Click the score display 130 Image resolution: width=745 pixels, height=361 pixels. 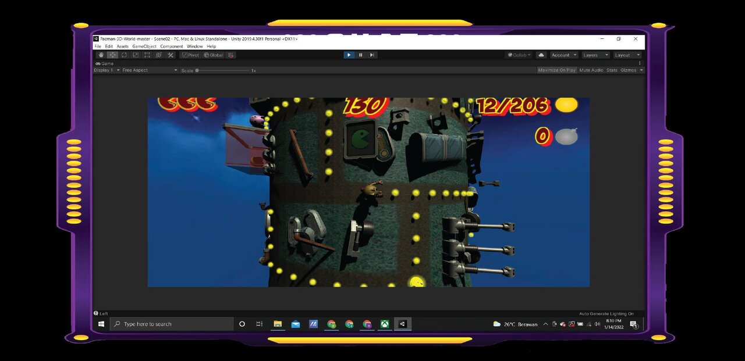coord(366,106)
